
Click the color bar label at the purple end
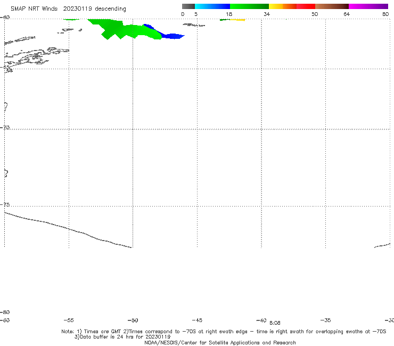click(x=385, y=14)
